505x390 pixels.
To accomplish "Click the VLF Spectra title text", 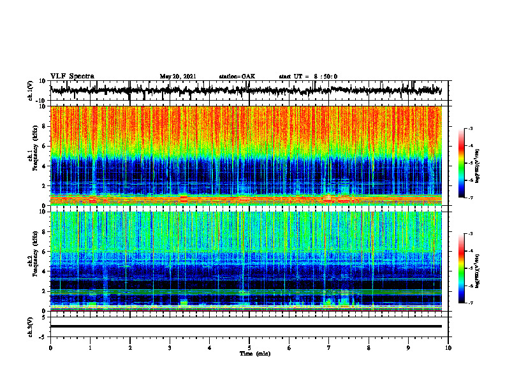I will coord(72,76).
